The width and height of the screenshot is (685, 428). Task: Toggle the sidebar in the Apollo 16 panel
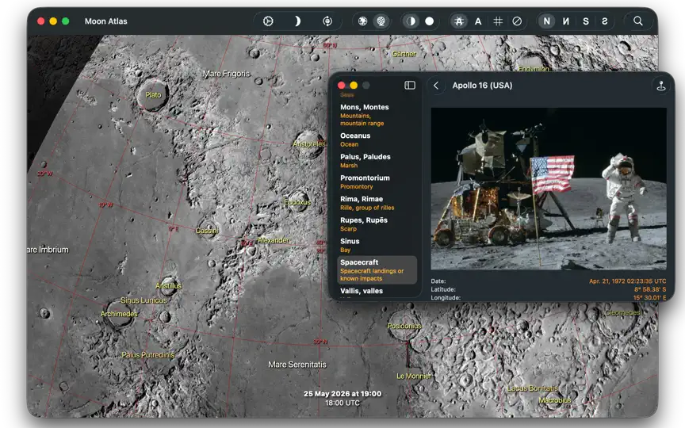[x=410, y=85]
